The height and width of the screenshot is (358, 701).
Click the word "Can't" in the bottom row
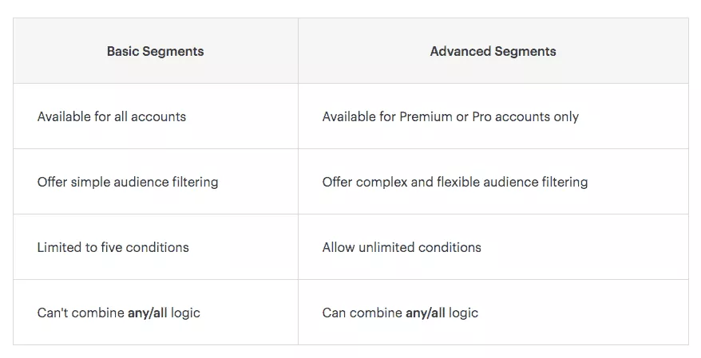[x=53, y=313]
